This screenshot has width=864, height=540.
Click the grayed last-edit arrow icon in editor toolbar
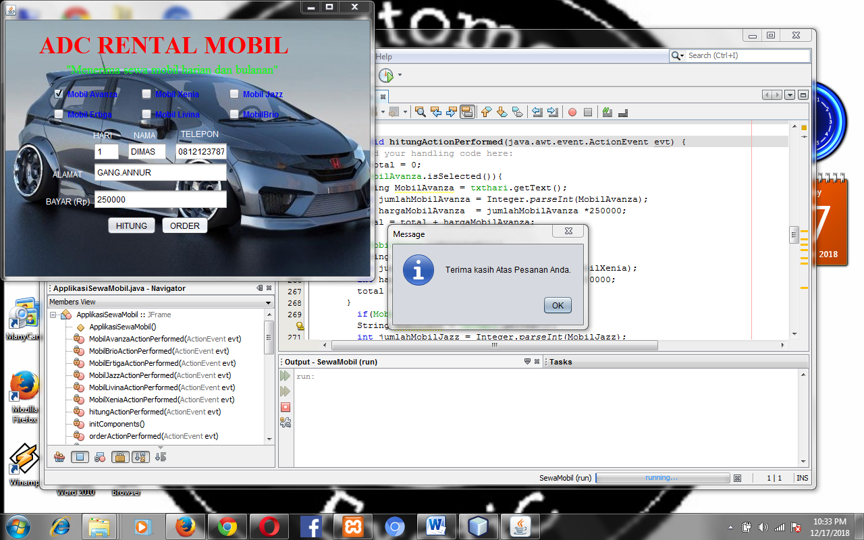(x=394, y=112)
